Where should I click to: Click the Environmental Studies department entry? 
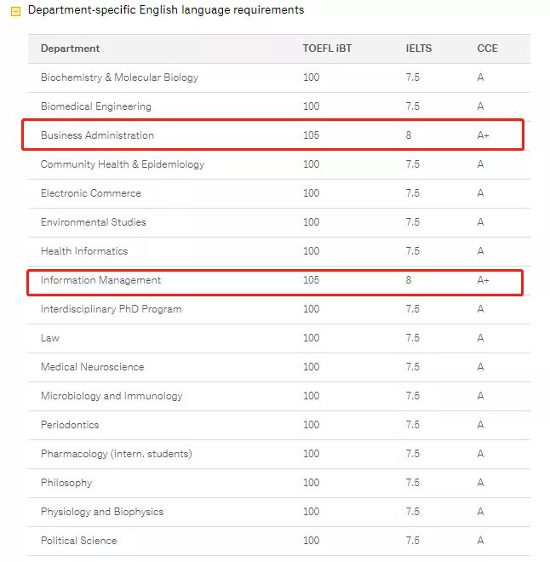click(93, 222)
